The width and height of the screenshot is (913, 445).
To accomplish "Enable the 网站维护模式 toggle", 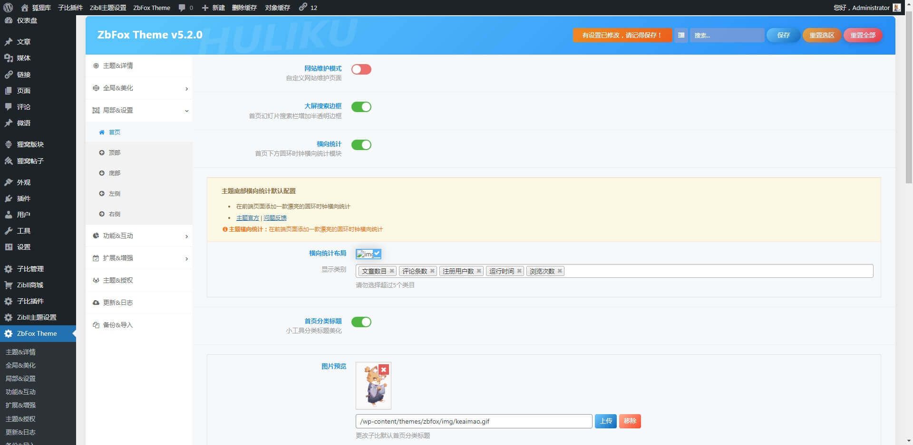I will [x=361, y=69].
